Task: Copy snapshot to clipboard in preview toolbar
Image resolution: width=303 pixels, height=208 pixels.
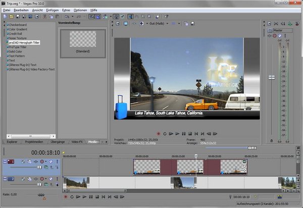Action: coord(186,23)
